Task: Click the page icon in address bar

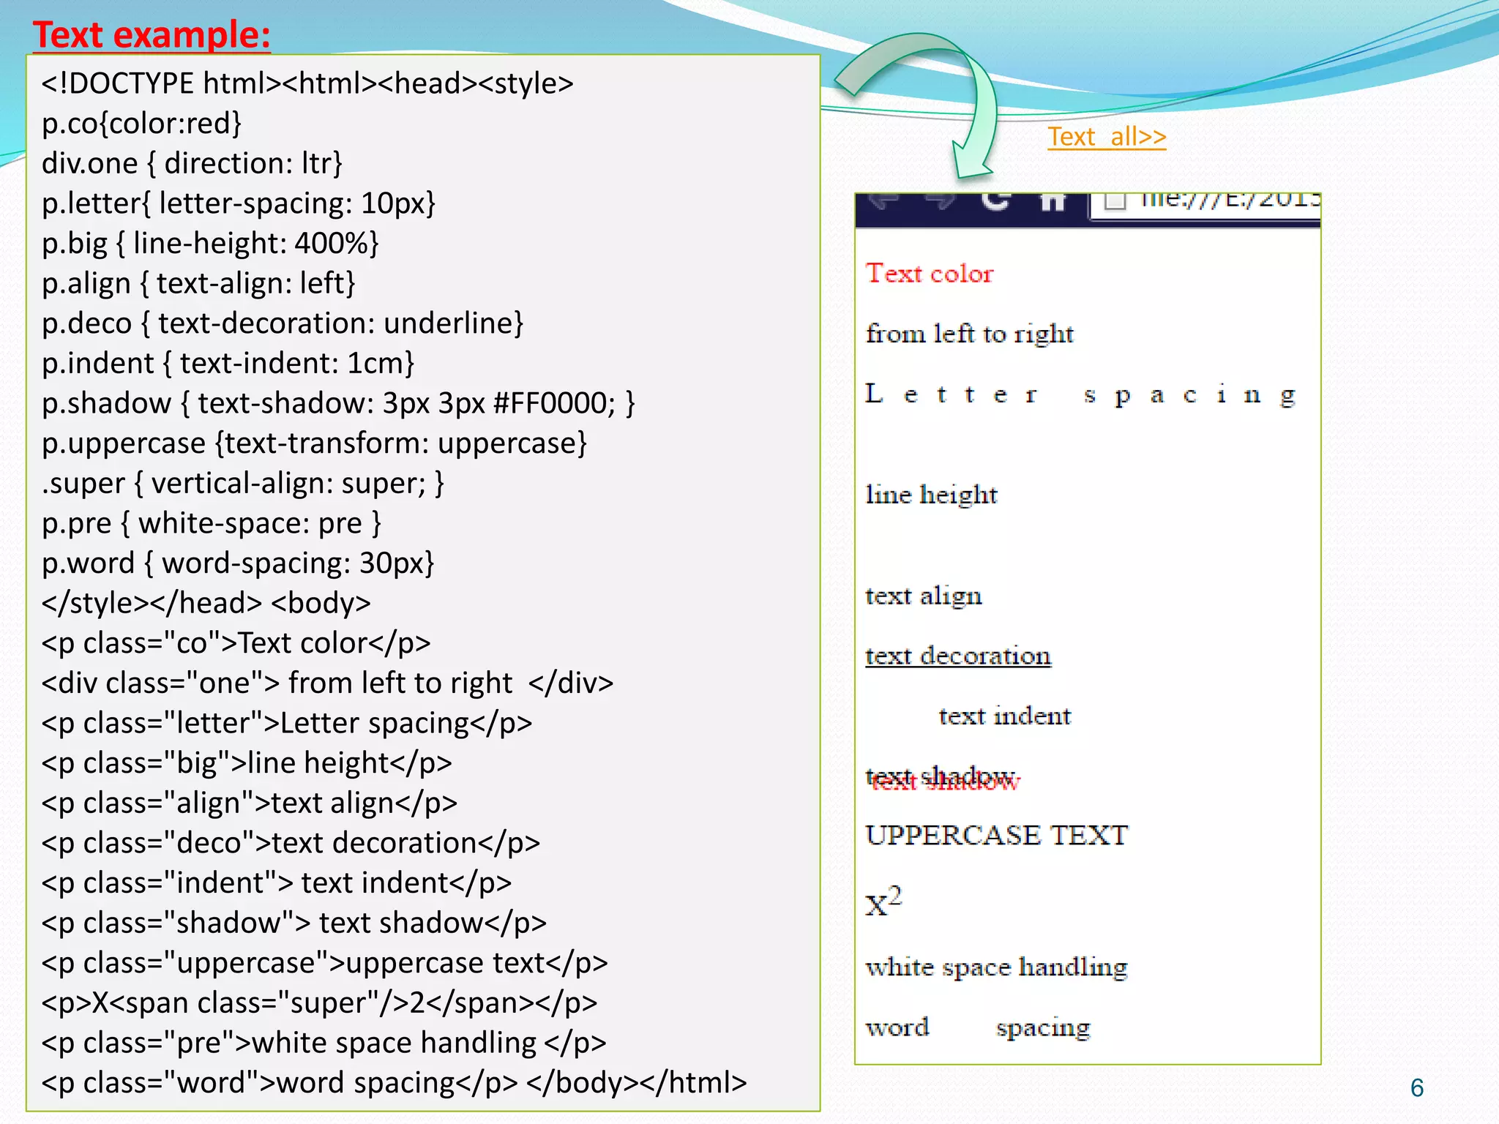Action: [1115, 201]
